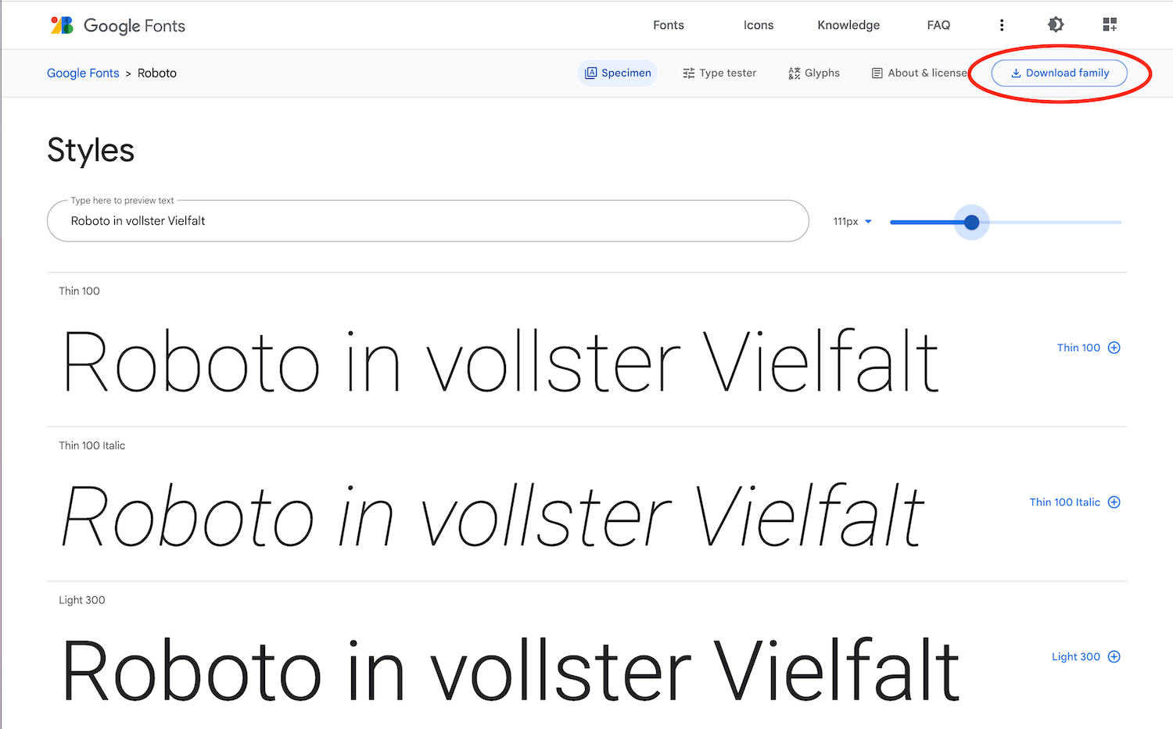Open the selected families panel icon
This screenshot has height=729, width=1173.
coord(1109,24)
